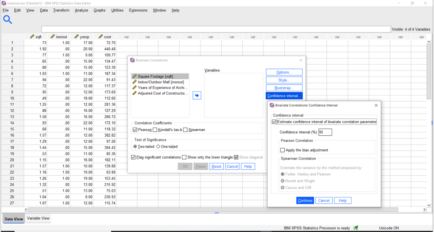Viewport: 434px width, 232px height.
Task: Click the ruler icon on sqft column header
Action: tap(32, 36)
